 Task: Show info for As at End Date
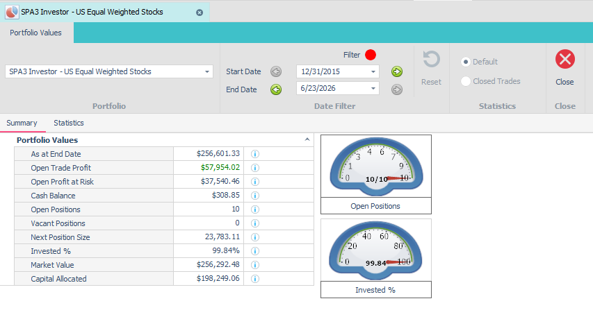(255, 154)
